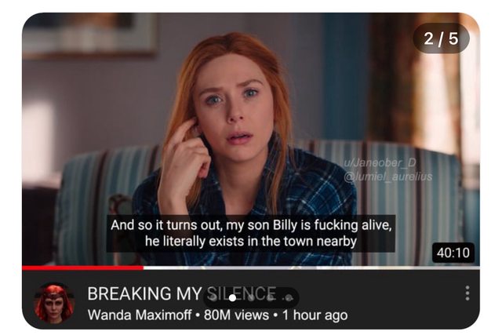Jump to the last carousel dot

pyautogui.click(x=289, y=298)
